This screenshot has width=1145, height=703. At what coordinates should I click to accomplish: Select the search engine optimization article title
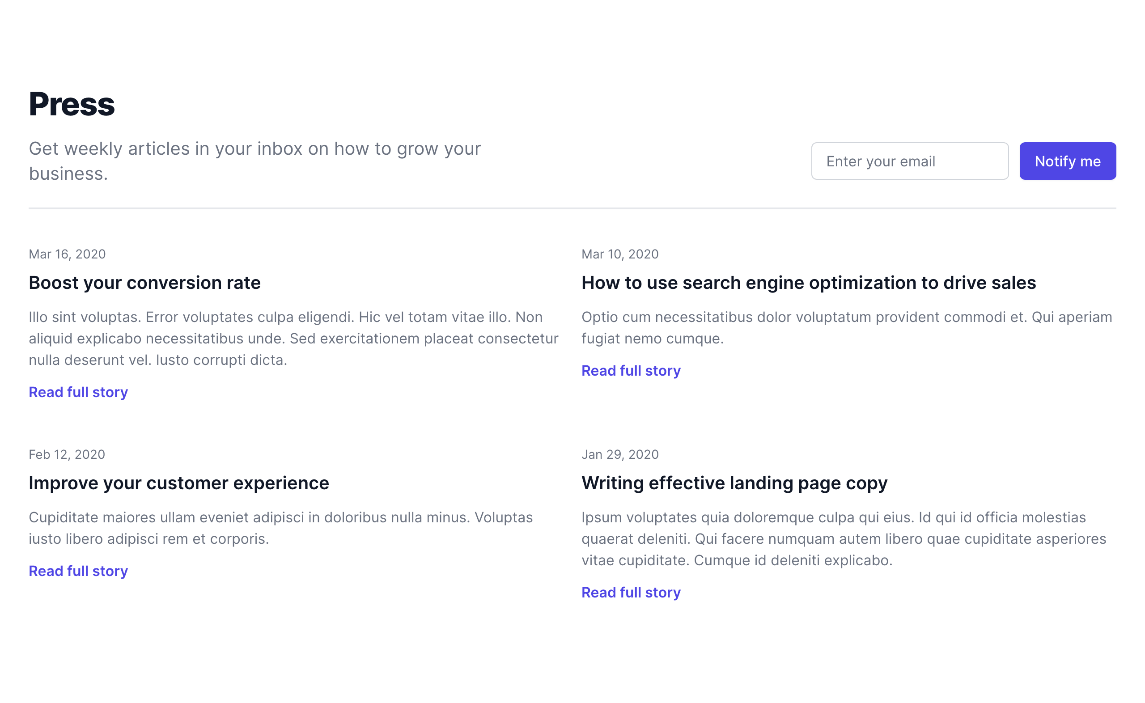[808, 283]
